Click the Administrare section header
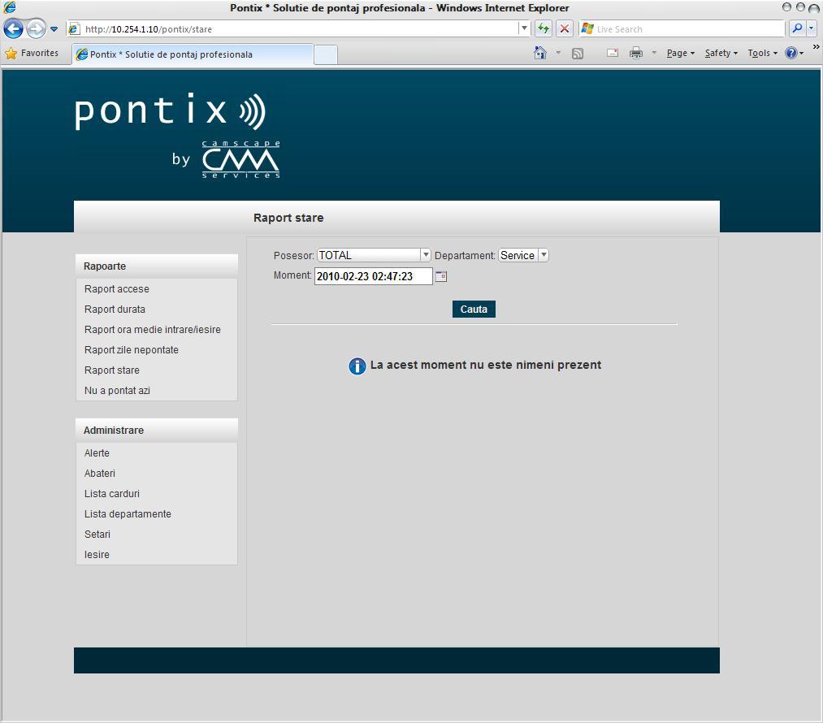 [x=157, y=431]
